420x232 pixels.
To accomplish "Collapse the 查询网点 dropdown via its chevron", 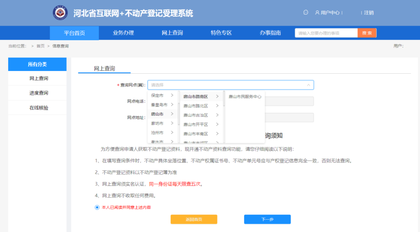I will click(309, 85).
